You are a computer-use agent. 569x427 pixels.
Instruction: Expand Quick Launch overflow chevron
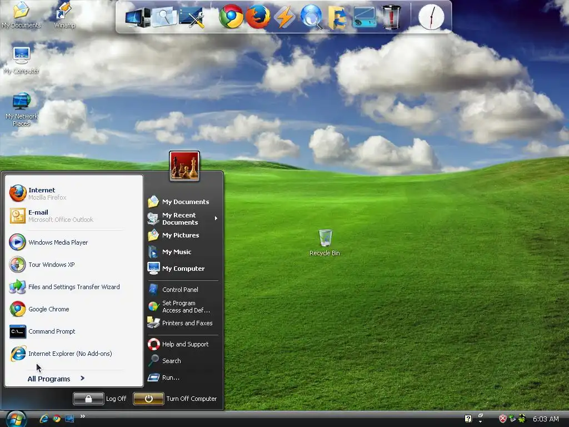tap(83, 416)
